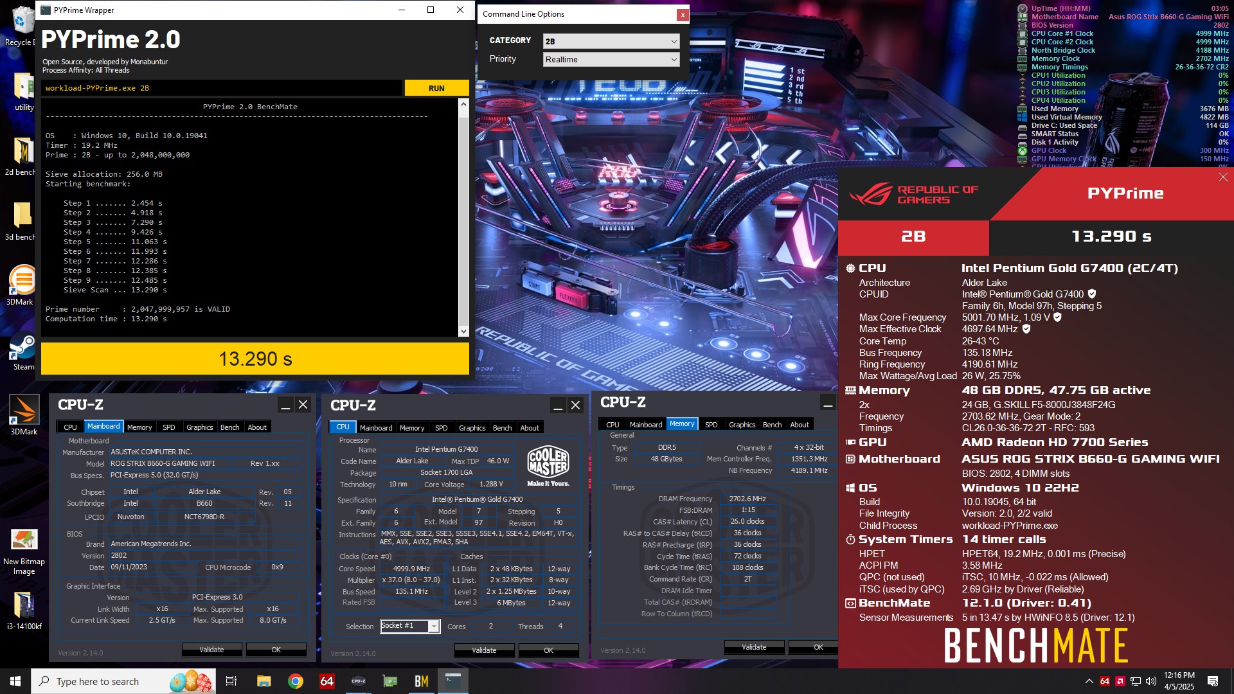Open the network tray icon
Viewport: 1234px width, 694px height.
[1136, 681]
